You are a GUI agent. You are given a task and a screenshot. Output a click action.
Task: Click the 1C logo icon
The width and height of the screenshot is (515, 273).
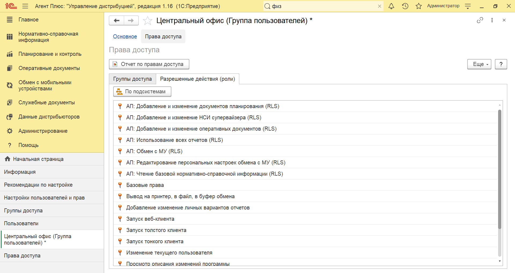click(11, 6)
